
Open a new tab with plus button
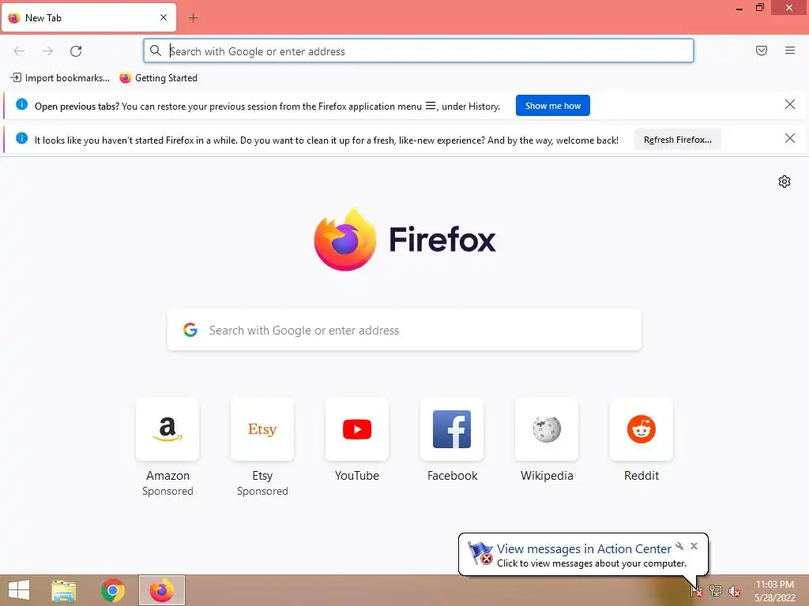193,18
